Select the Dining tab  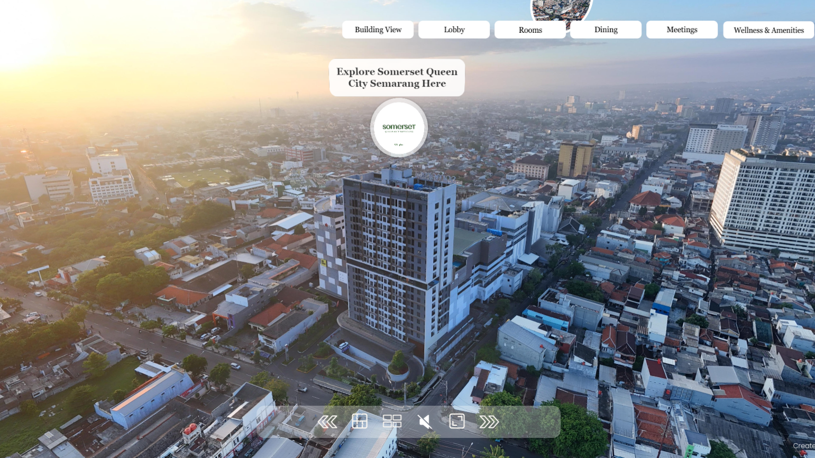click(606, 30)
